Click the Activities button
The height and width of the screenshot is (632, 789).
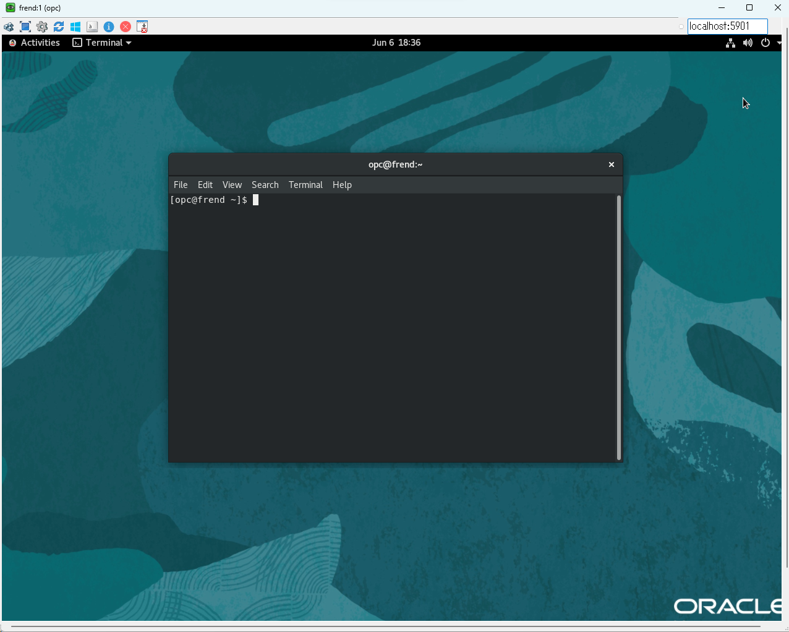35,43
